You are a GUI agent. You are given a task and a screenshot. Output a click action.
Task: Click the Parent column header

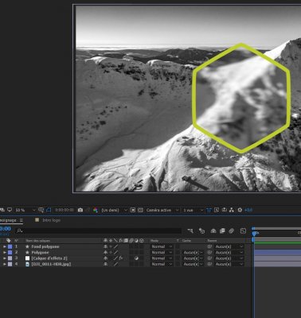click(212, 241)
